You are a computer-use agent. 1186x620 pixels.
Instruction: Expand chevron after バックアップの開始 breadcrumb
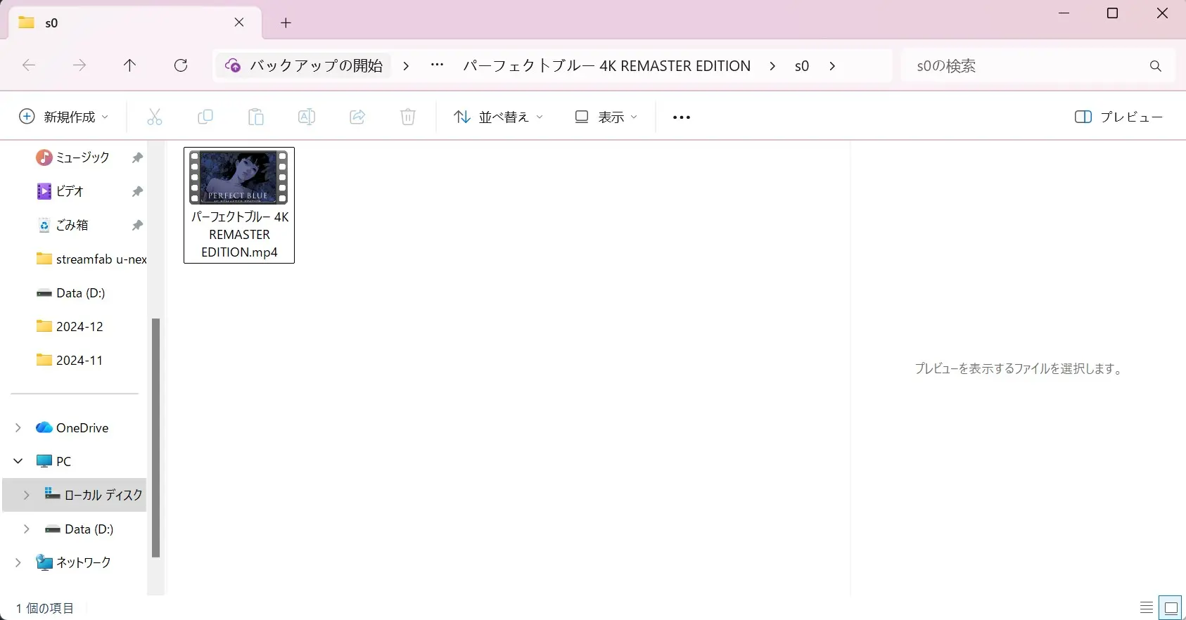[406, 65]
